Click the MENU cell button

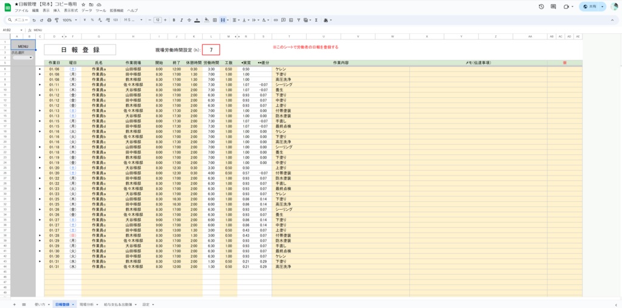coord(23,46)
